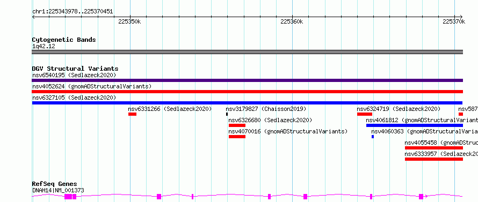This screenshot has width=478, height=202.
Task: Open the nsv6327105 (Sedlazeck2020) variant label
Action: click(x=74, y=98)
